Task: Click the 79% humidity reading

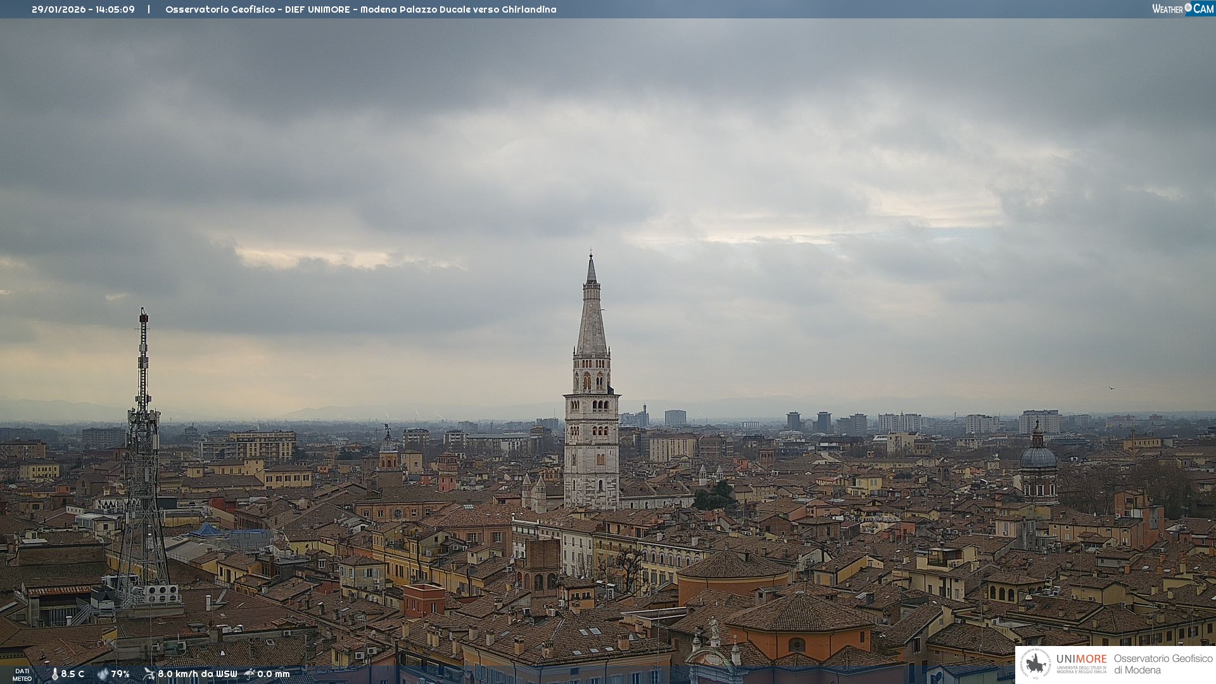Action: click(120, 674)
